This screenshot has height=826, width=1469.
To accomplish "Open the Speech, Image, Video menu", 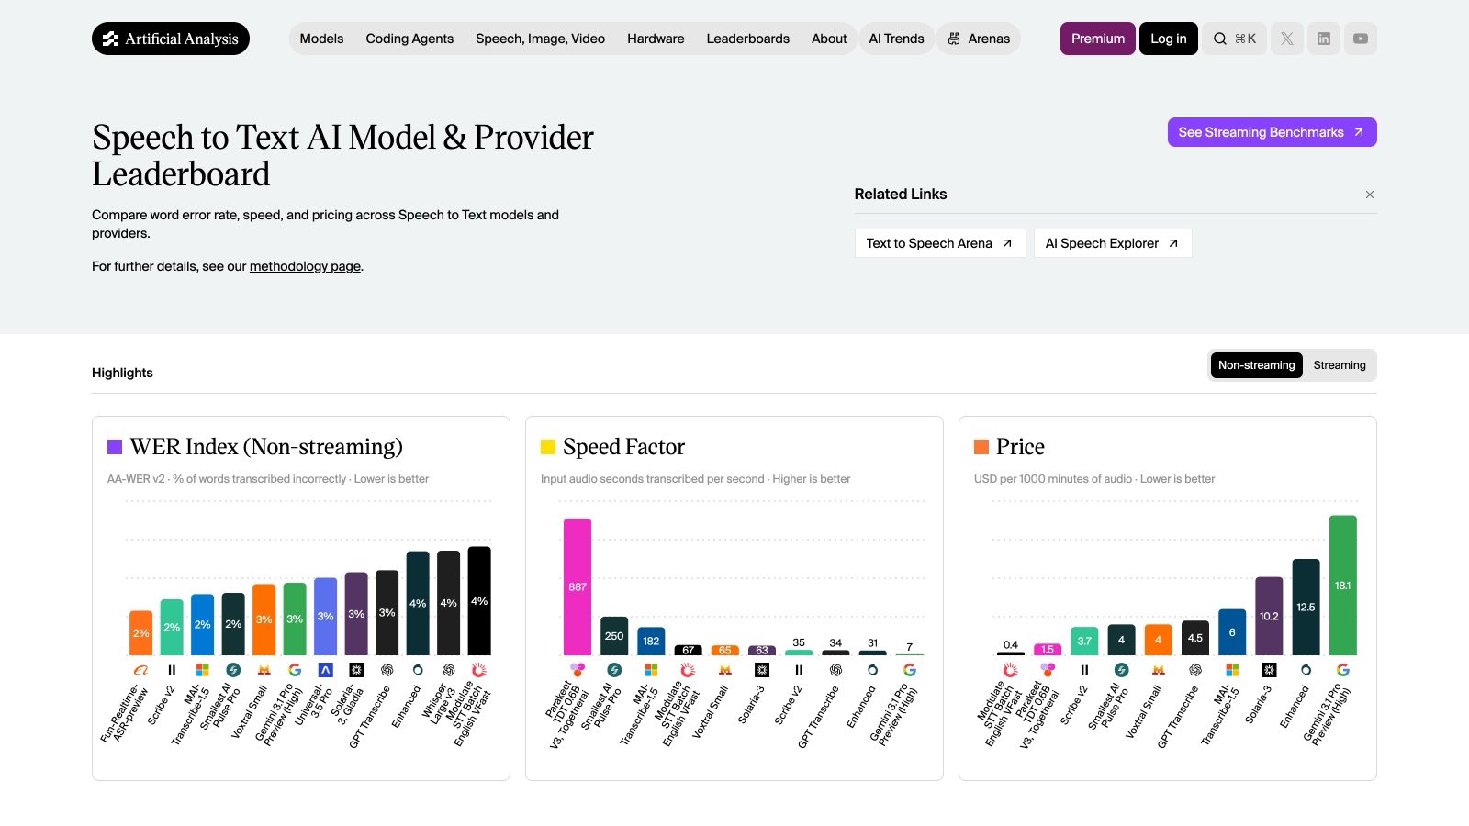I will [540, 39].
